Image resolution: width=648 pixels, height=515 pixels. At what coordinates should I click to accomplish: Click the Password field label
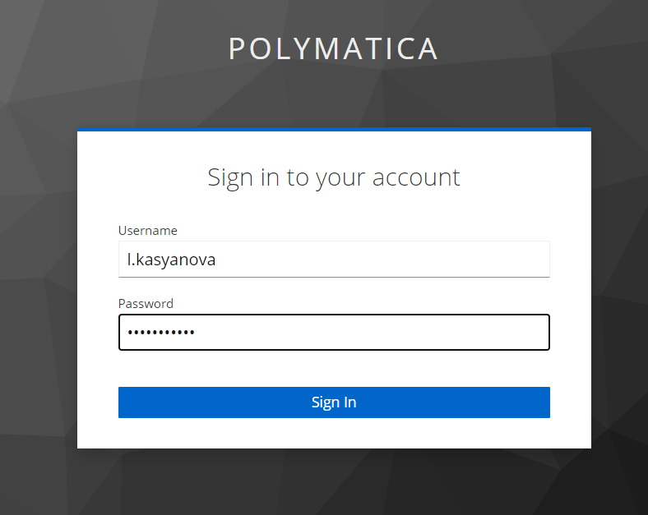[x=146, y=304]
